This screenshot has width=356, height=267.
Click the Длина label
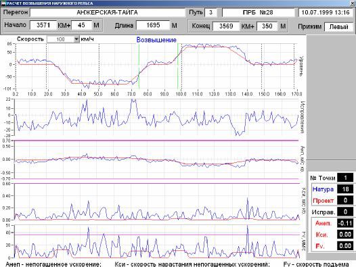(x=124, y=26)
